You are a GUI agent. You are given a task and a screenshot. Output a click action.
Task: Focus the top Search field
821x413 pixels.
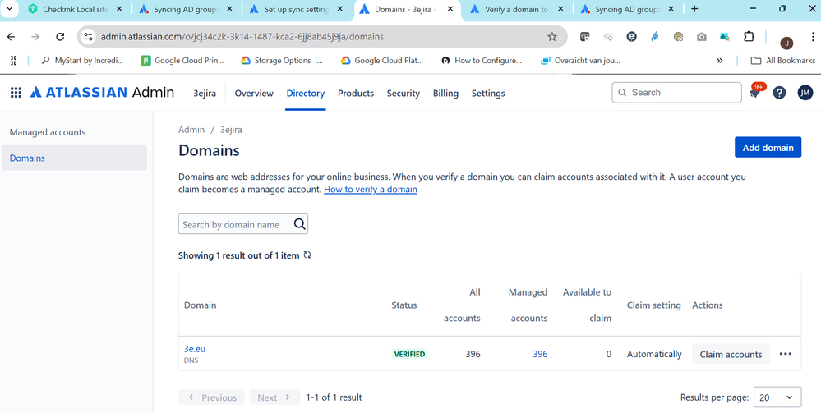676,93
